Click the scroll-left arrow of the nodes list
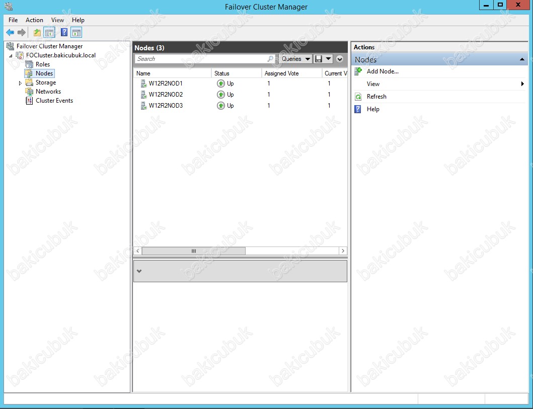Image resolution: width=533 pixels, height=409 pixels. 138,251
